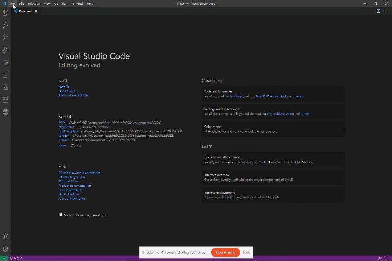Uncheck Show welcome page on startup
Image resolution: width=392 pixels, height=261 pixels.
(61, 215)
